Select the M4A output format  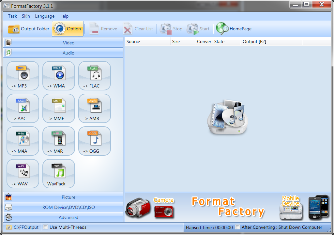tap(23, 141)
